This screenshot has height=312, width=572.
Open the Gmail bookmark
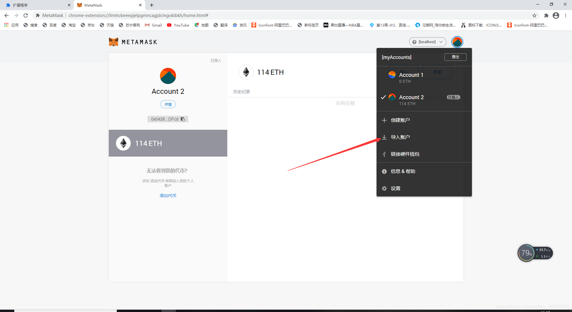153,25
